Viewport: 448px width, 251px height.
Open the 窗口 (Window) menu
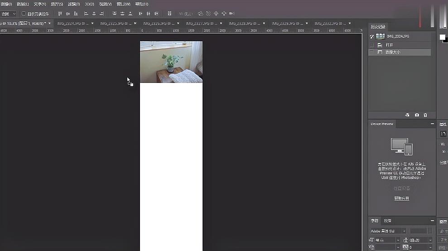[x=123, y=4]
